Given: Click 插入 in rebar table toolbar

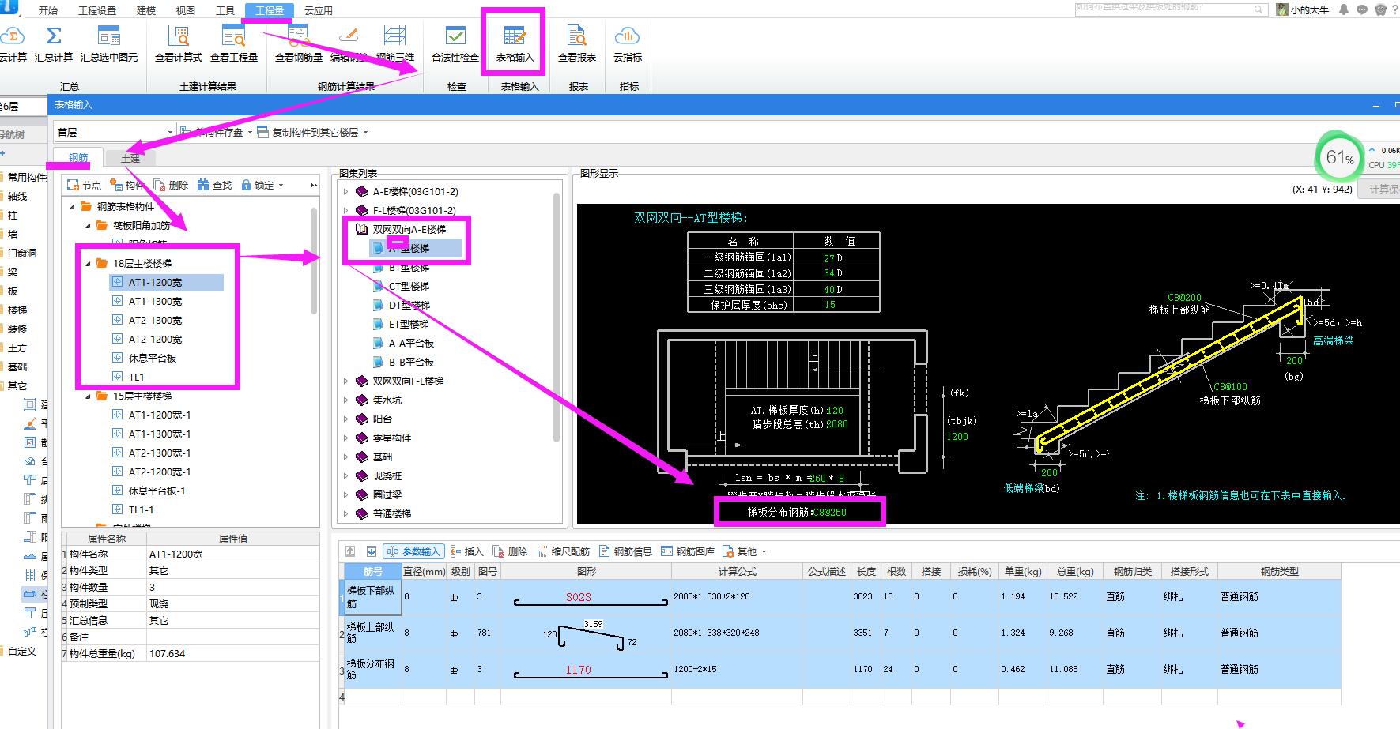Looking at the screenshot, I should click(466, 551).
